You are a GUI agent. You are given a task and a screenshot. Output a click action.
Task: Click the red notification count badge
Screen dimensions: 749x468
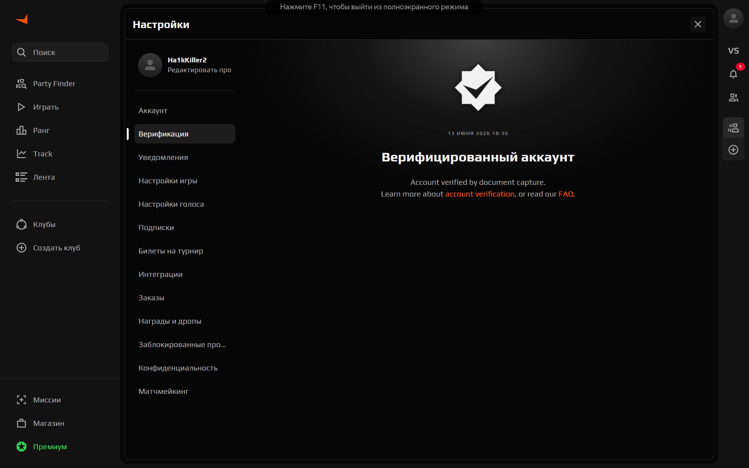[740, 67]
